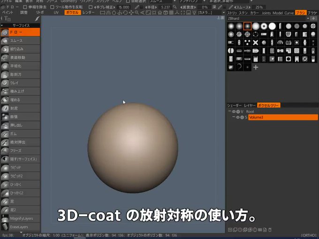319x239 pixels.
Task: Open the UV room tab
Action: [56, 13]
